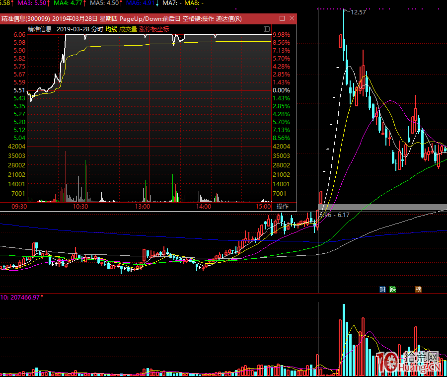
Task: Close the 精准信息 intraday popup window
Action: click(x=291, y=19)
